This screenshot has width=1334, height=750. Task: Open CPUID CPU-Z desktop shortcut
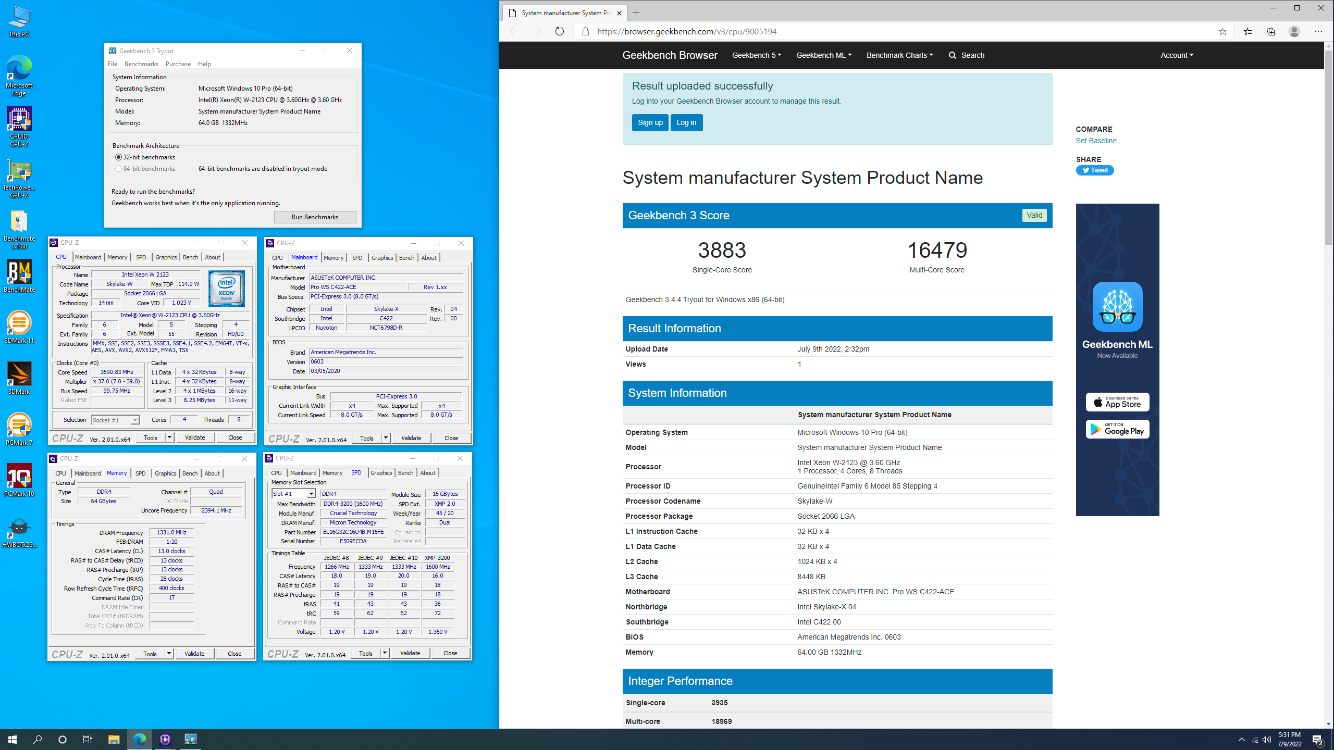click(x=19, y=127)
